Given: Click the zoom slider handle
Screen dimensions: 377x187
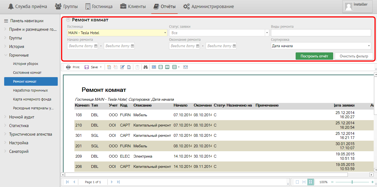Looking at the screenshot, I should click(x=352, y=182).
